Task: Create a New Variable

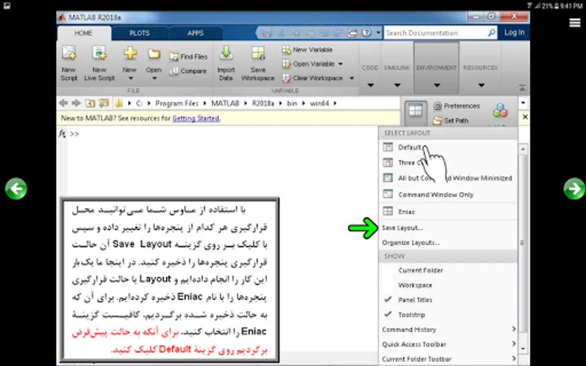Action: pos(308,50)
